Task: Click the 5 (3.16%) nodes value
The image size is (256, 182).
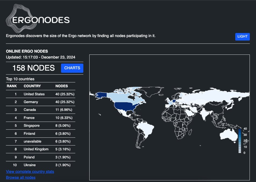Action: coord(63,149)
